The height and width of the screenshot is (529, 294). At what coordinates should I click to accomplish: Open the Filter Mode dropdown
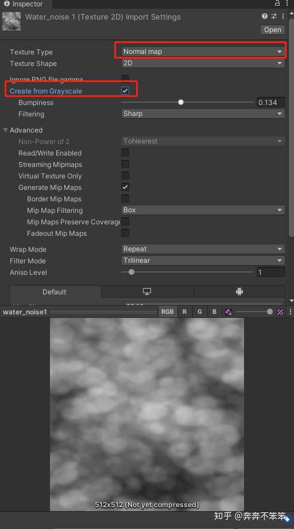pyautogui.click(x=203, y=260)
